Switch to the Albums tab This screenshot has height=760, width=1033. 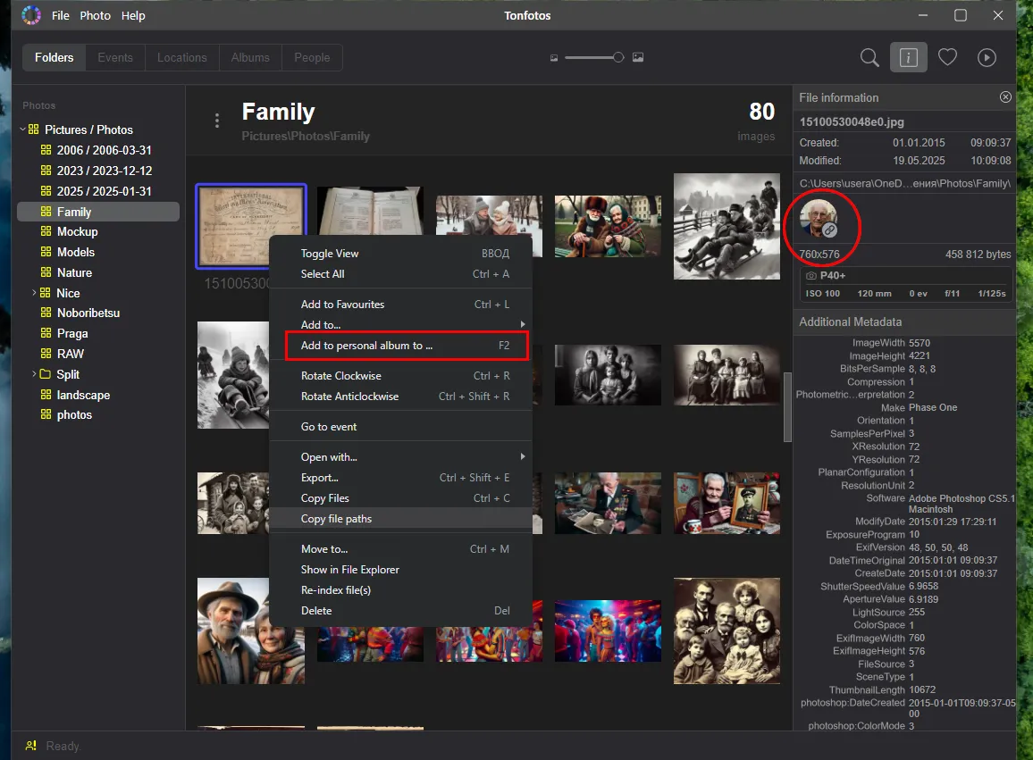click(x=249, y=57)
